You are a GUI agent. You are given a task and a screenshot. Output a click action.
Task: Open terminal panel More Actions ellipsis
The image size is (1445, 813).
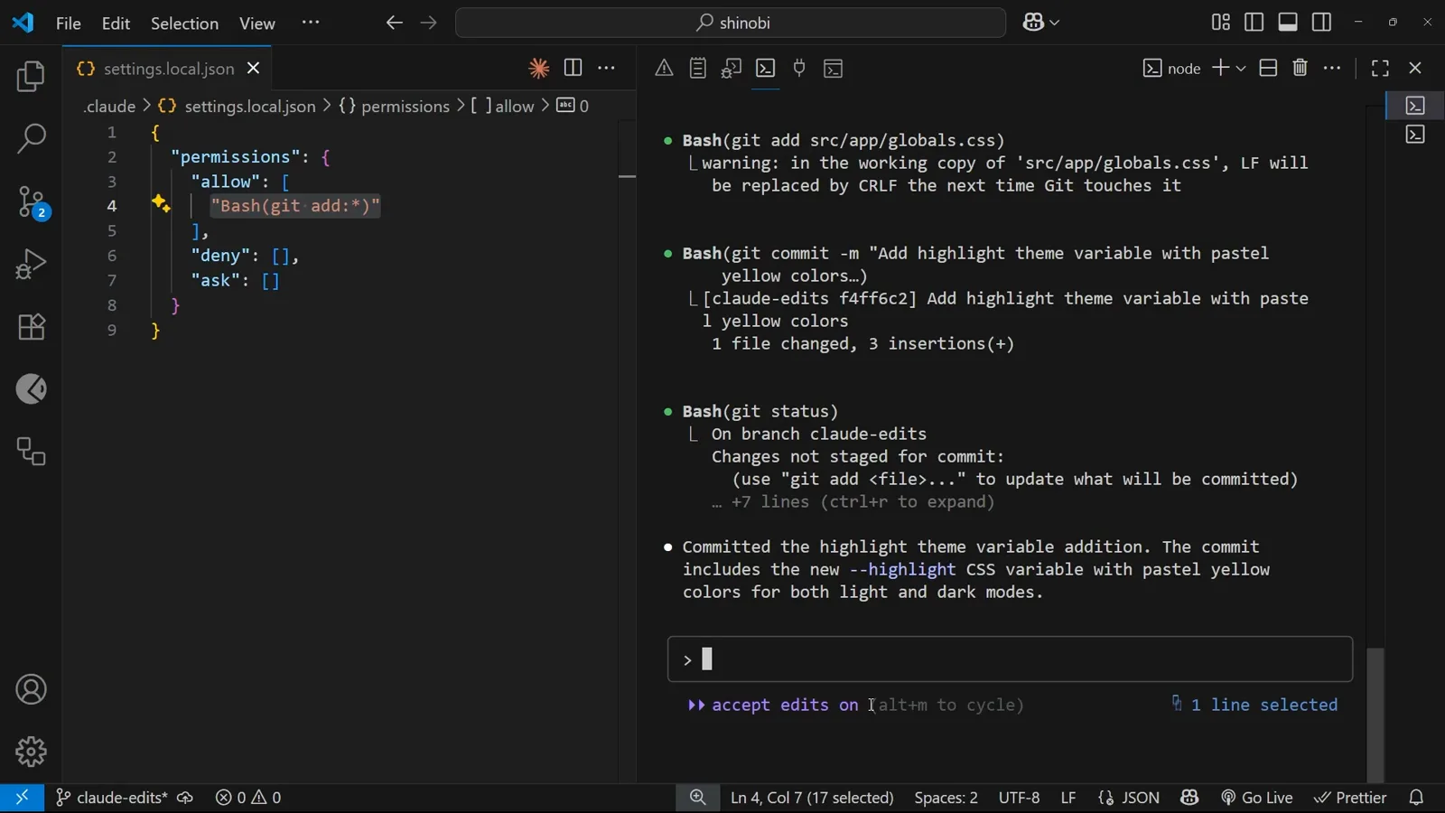[x=1332, y=68]
